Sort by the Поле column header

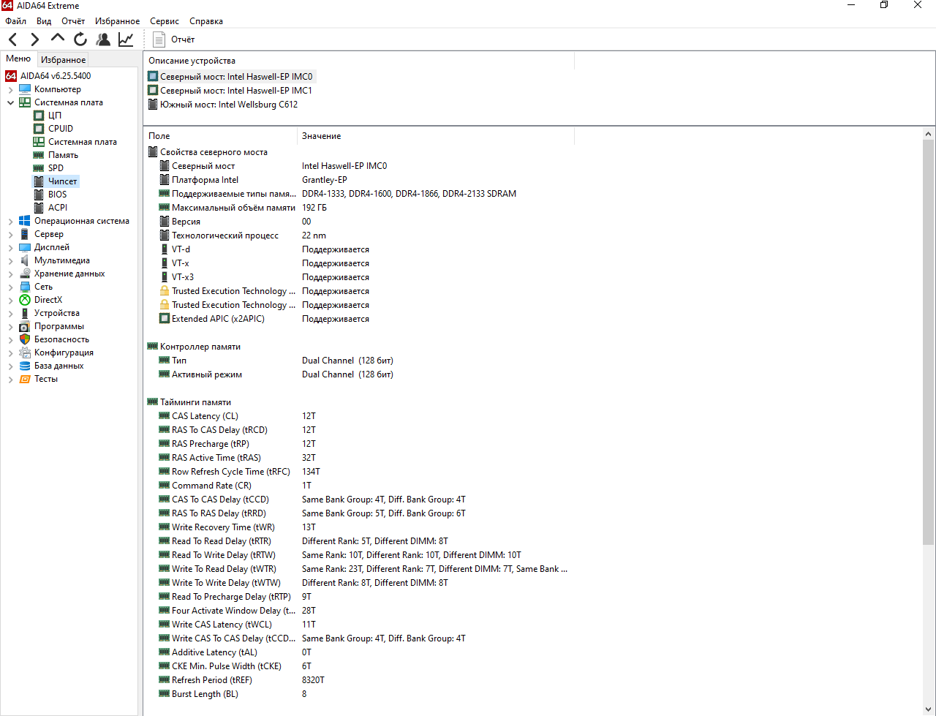pyautogui.click(x=220, y=136)
